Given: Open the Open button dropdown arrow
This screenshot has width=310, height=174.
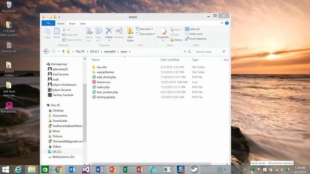Looking at the screenshot, I should [182, 29].
